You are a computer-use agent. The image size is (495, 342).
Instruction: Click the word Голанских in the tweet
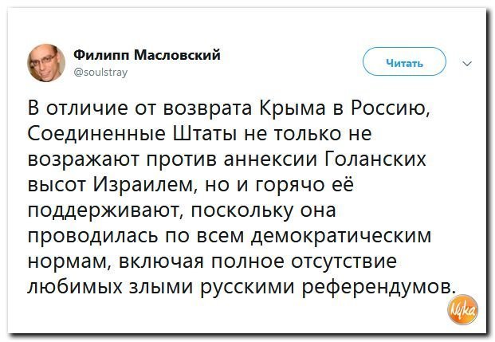(x=375, y=159)
